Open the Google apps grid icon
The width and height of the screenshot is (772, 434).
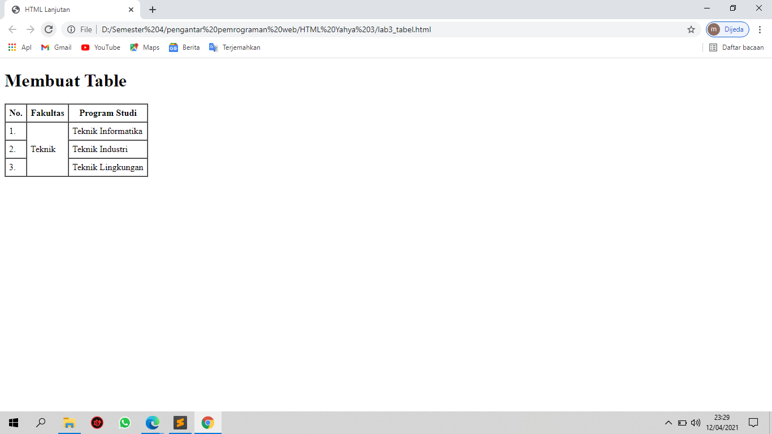tap(12, 47)
